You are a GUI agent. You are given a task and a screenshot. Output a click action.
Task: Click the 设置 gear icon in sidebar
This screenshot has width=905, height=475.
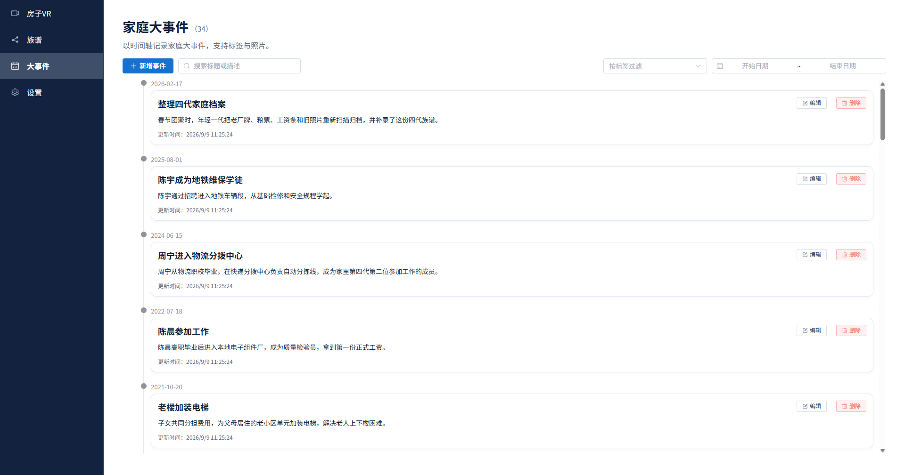[15, 92]
